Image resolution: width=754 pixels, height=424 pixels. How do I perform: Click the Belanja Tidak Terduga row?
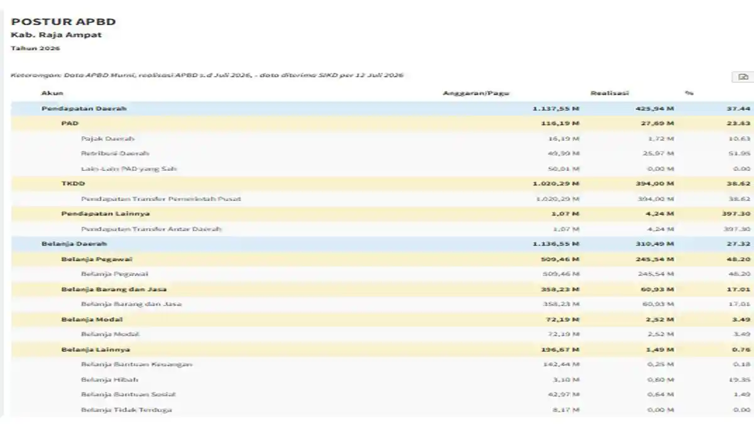click(383, 410)
